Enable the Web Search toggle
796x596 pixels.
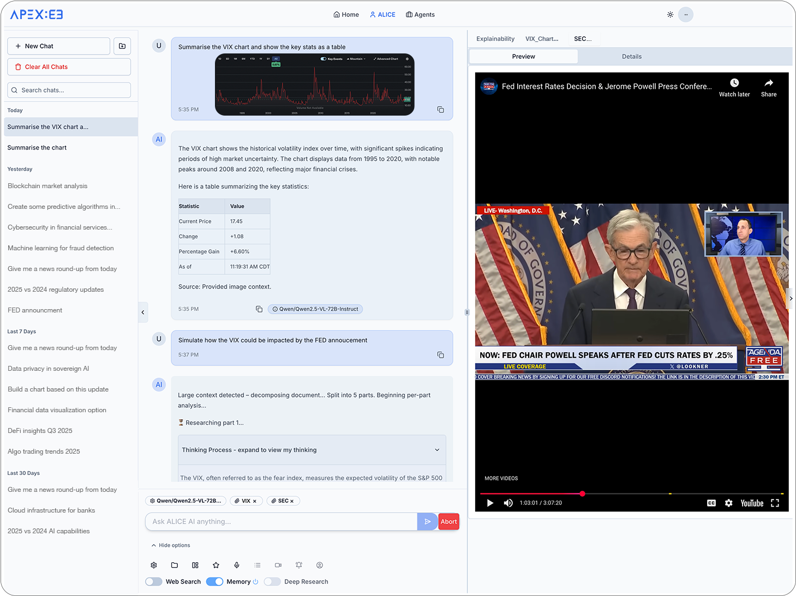(x=154, y=582)
